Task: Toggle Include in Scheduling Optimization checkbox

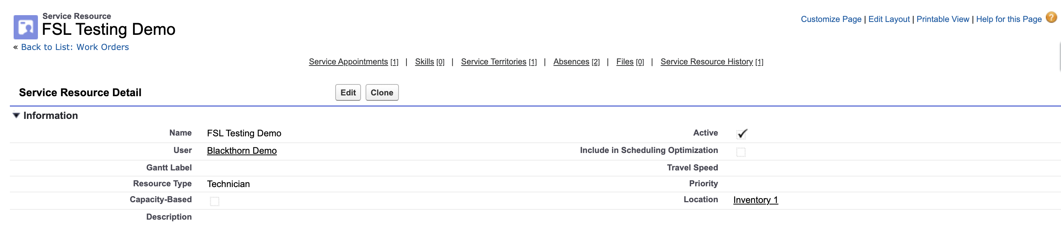Action: click(741, 152)
